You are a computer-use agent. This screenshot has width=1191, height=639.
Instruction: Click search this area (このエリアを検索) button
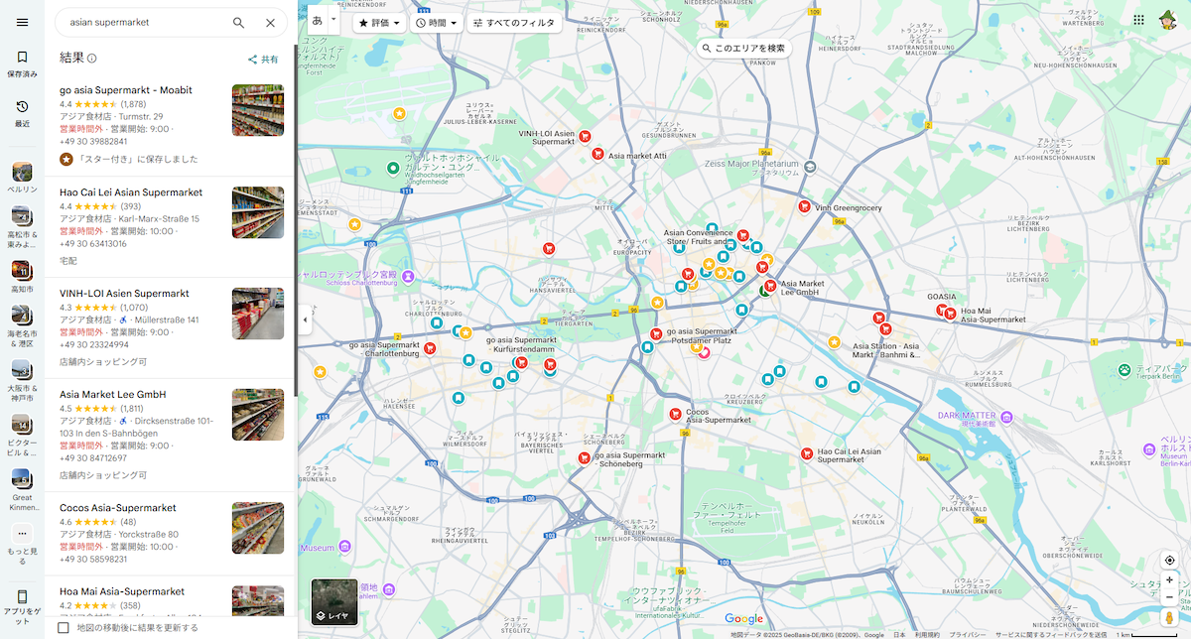click(743, 48)
